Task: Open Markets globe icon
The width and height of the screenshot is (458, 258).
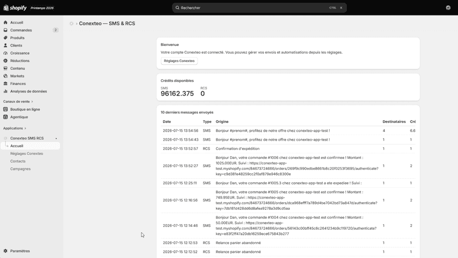Action: point(6,76)
